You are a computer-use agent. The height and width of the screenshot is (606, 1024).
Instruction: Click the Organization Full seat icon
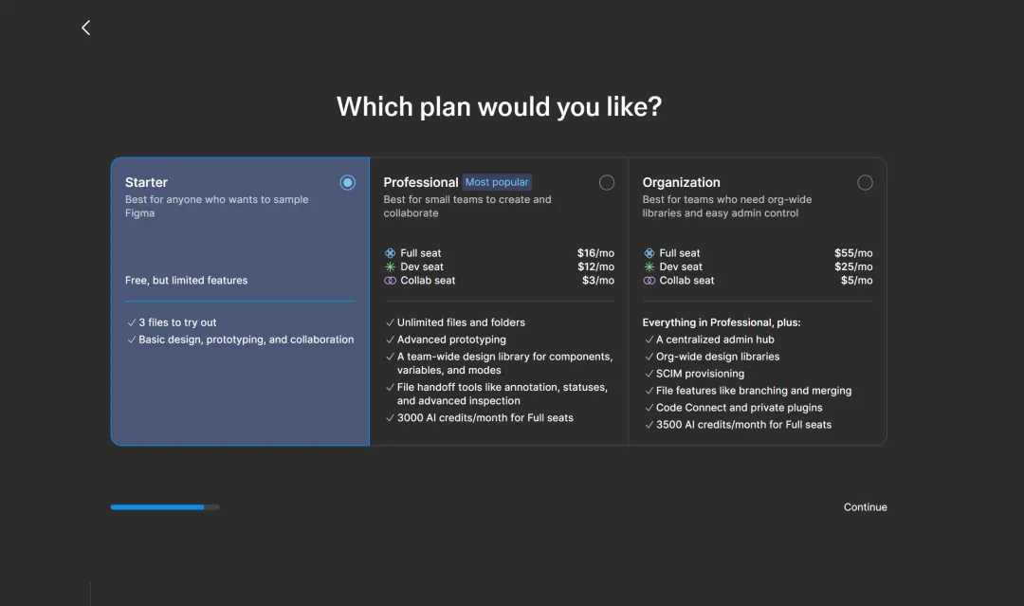tap(649, 253)
